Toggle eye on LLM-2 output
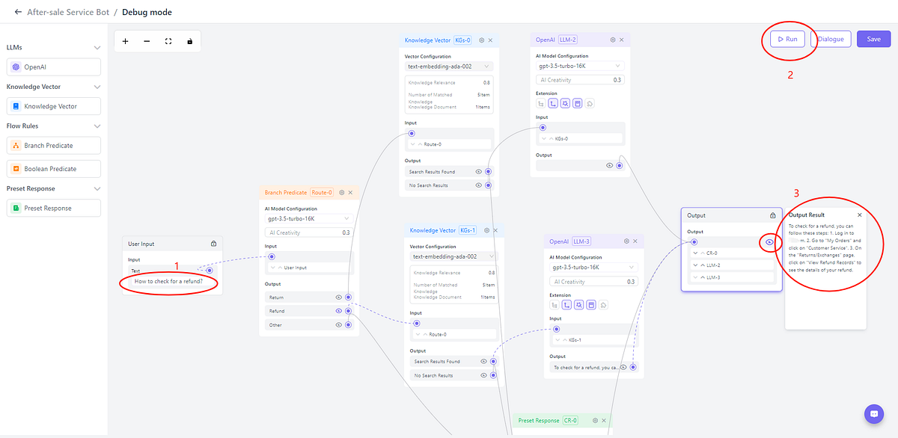The width and height of the screenshot is (898, 438). (610, 165)
